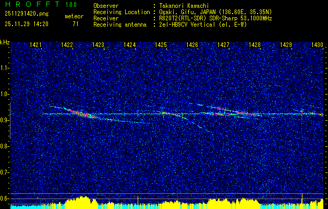Click the 0.6 kHz axis label
The height and width of the screenshot is (209, 328).
click(x=4, y=199)
